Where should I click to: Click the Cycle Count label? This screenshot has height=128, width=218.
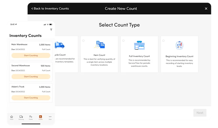point(60,55)
